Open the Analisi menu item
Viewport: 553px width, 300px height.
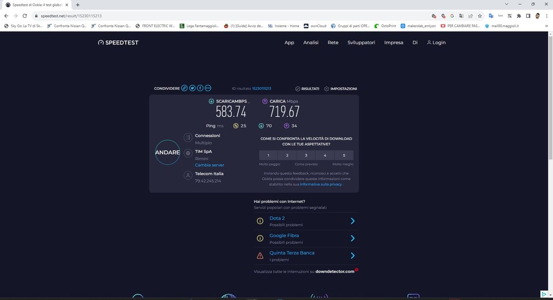pos(311,42)
